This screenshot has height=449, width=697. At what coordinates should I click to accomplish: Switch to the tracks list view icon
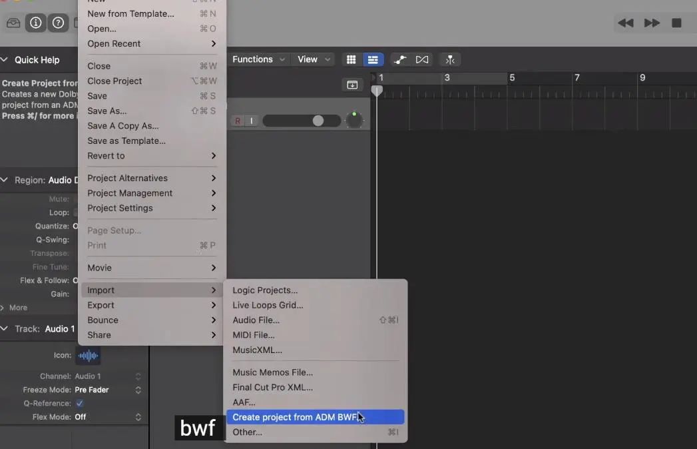point(373,60)
